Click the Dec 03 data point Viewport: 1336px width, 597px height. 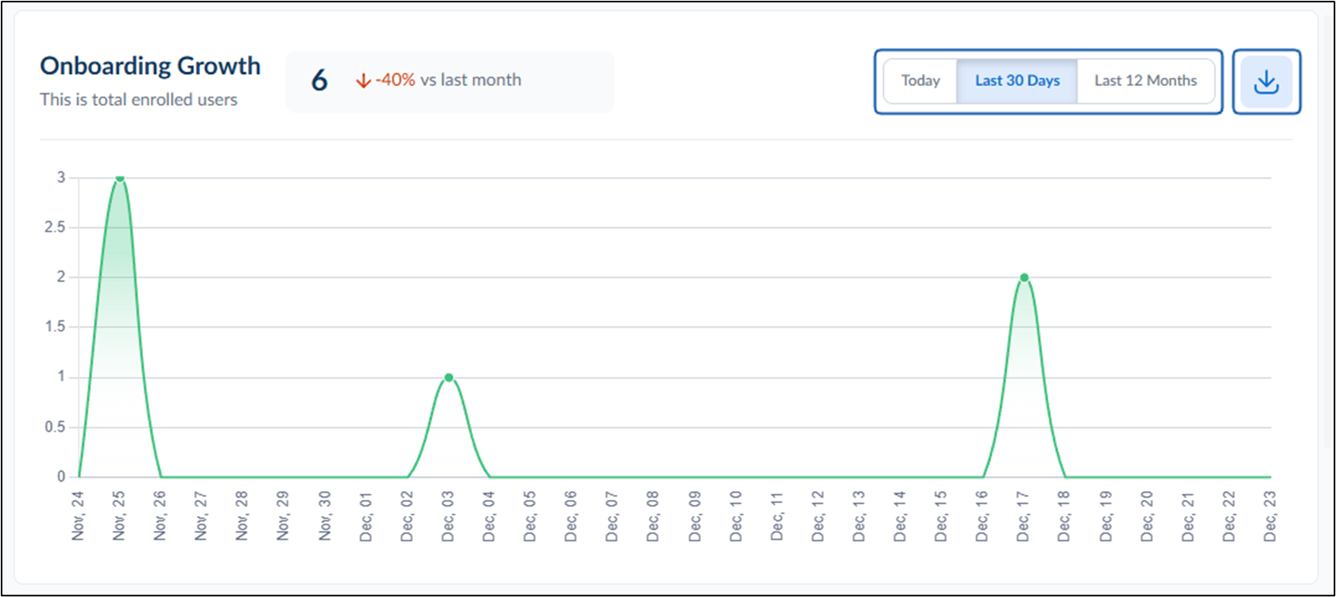click(x=449, y=378)
